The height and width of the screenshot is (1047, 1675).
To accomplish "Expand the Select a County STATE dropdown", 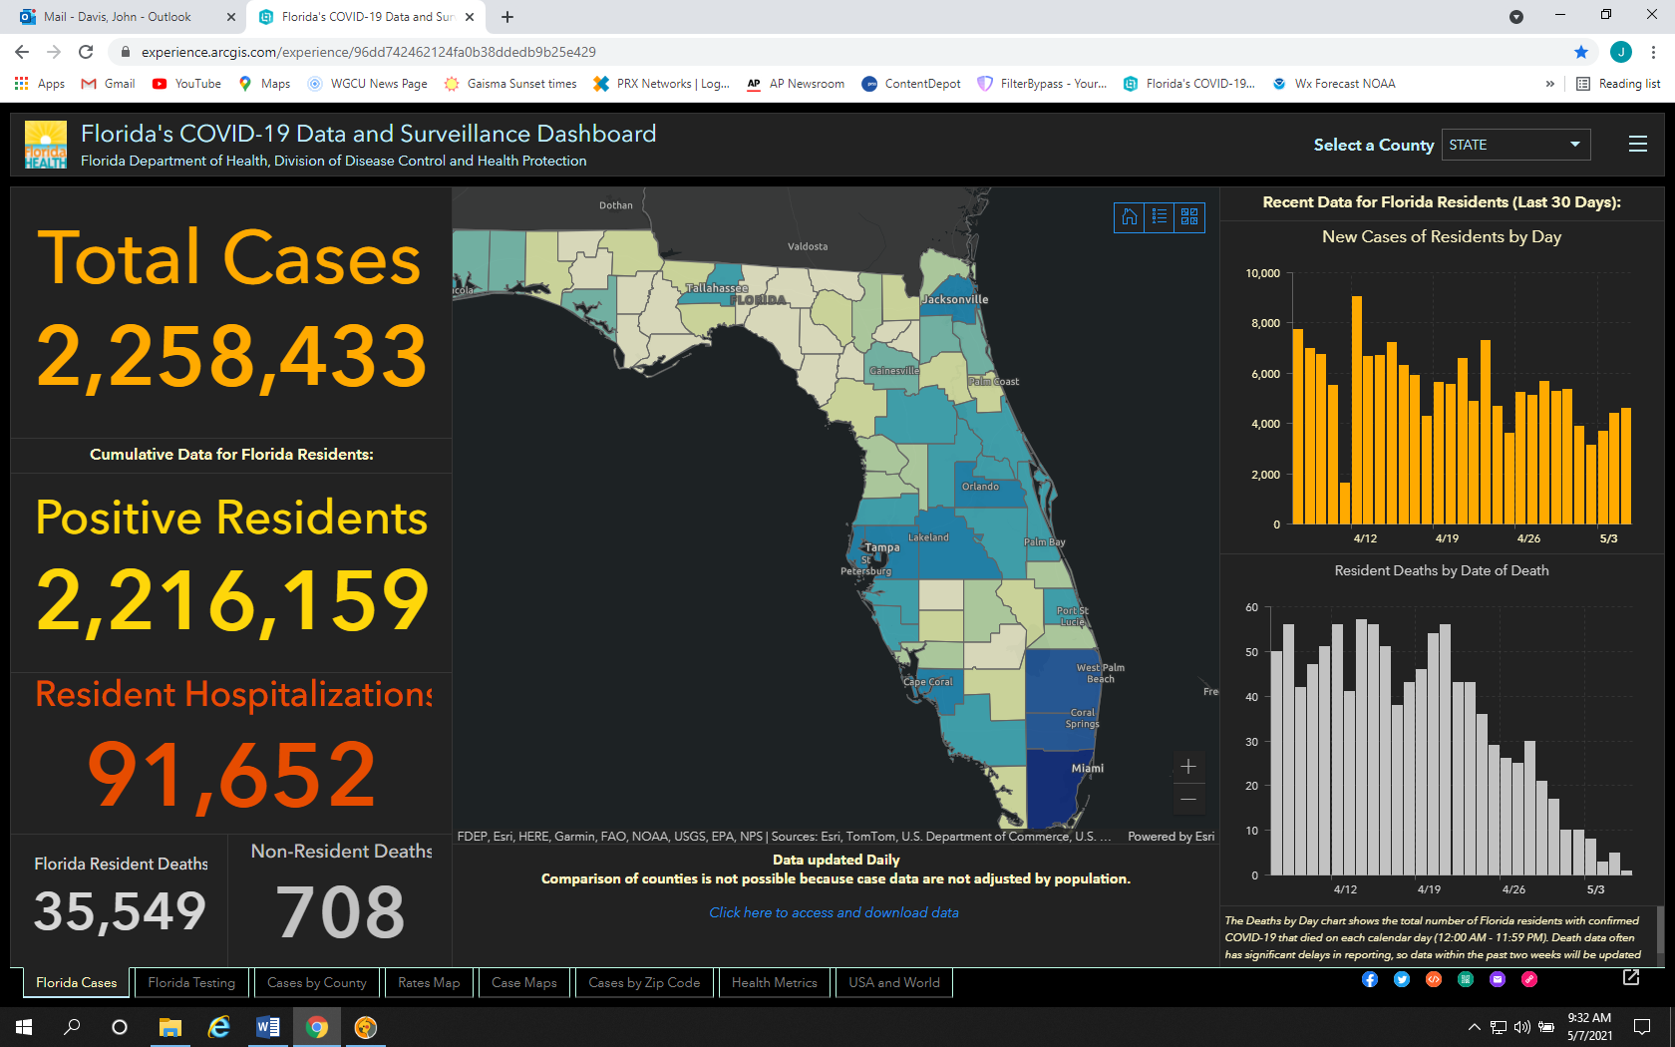I will pyautogui.click(x=1515, y=145).
